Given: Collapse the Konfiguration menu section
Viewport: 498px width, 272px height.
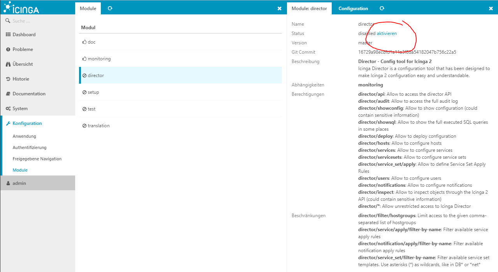Looking at the screenshot, I should pyautogui.click(x=27, y=123).
